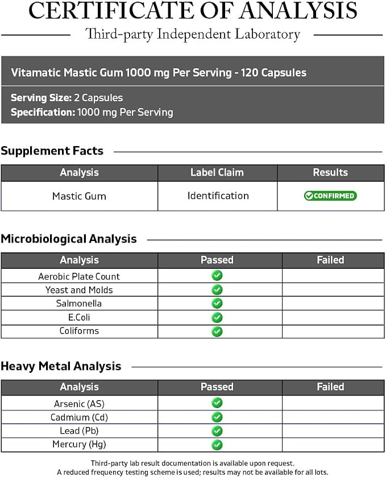Select the Identification label claim cell
This screenshot has height=478, width=386.
pos(218,196)
